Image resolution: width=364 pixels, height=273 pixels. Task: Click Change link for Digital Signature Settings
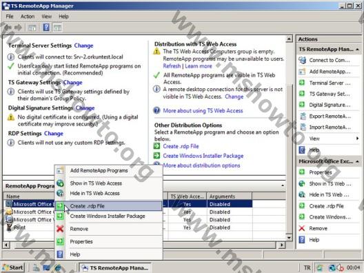pyautogui.click(x=85, y=108)
